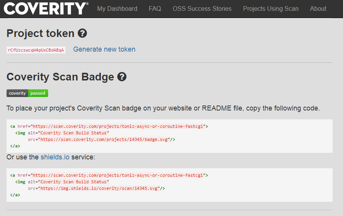The image size is (343, 216).
Task: Open My Dashboard in the navigation bar
Action: pos(117,8)
